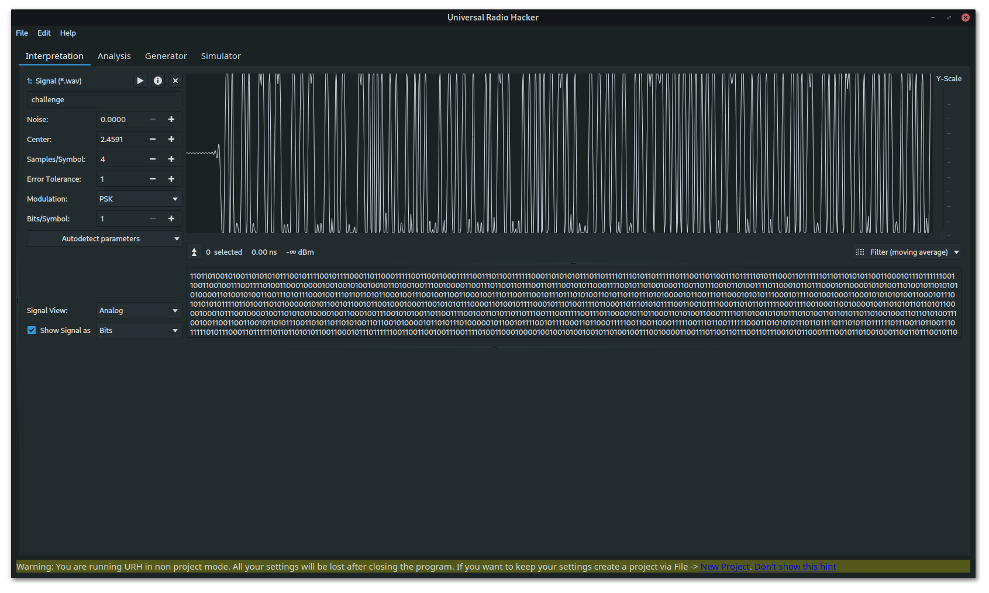The image size is (989, 593).
Task: Decrease Error Tolerance value
Action: tap(153, 179)
